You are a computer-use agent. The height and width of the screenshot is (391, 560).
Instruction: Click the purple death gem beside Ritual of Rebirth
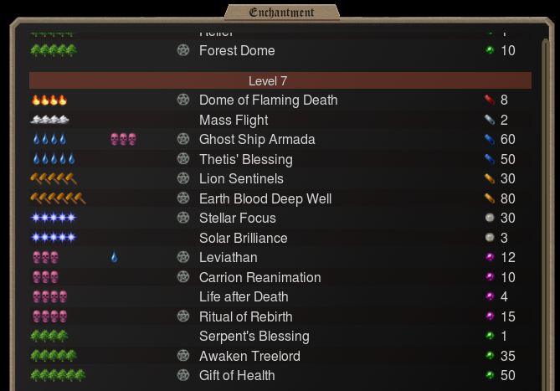tap(490, 316)
